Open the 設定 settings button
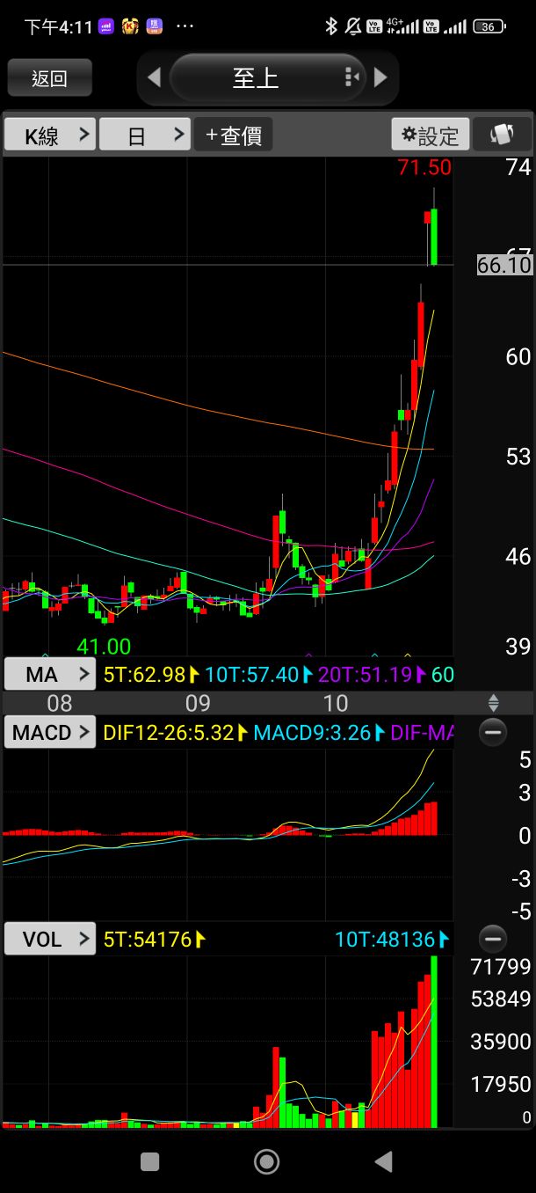This screenshot has height=1193, width=536. click(x=431, y=135)
